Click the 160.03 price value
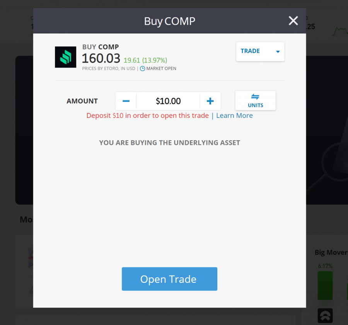This screenshot has height=325, width=348. [101, 58]
